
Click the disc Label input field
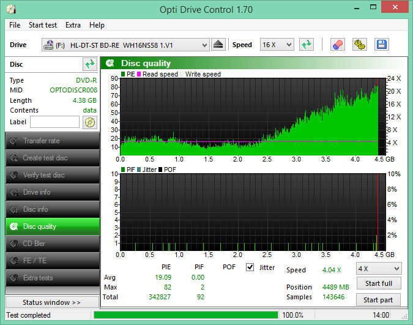[54, 122]
